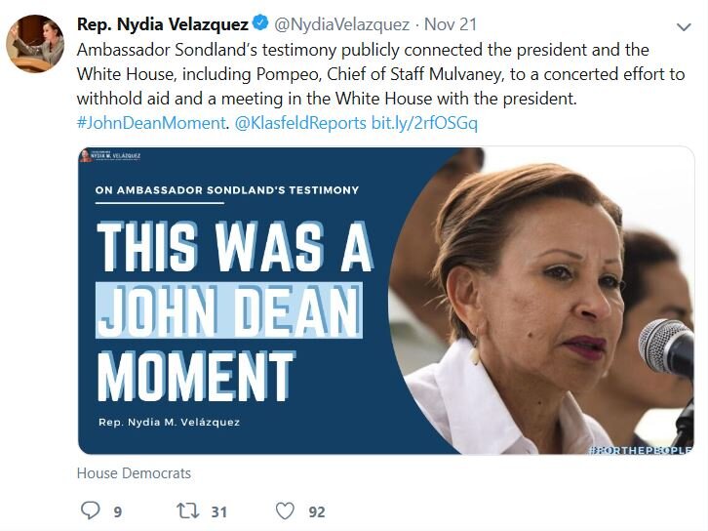Click the reply speech bubble icon
Screen dimensions: 708x531
(x=90, y=511)
